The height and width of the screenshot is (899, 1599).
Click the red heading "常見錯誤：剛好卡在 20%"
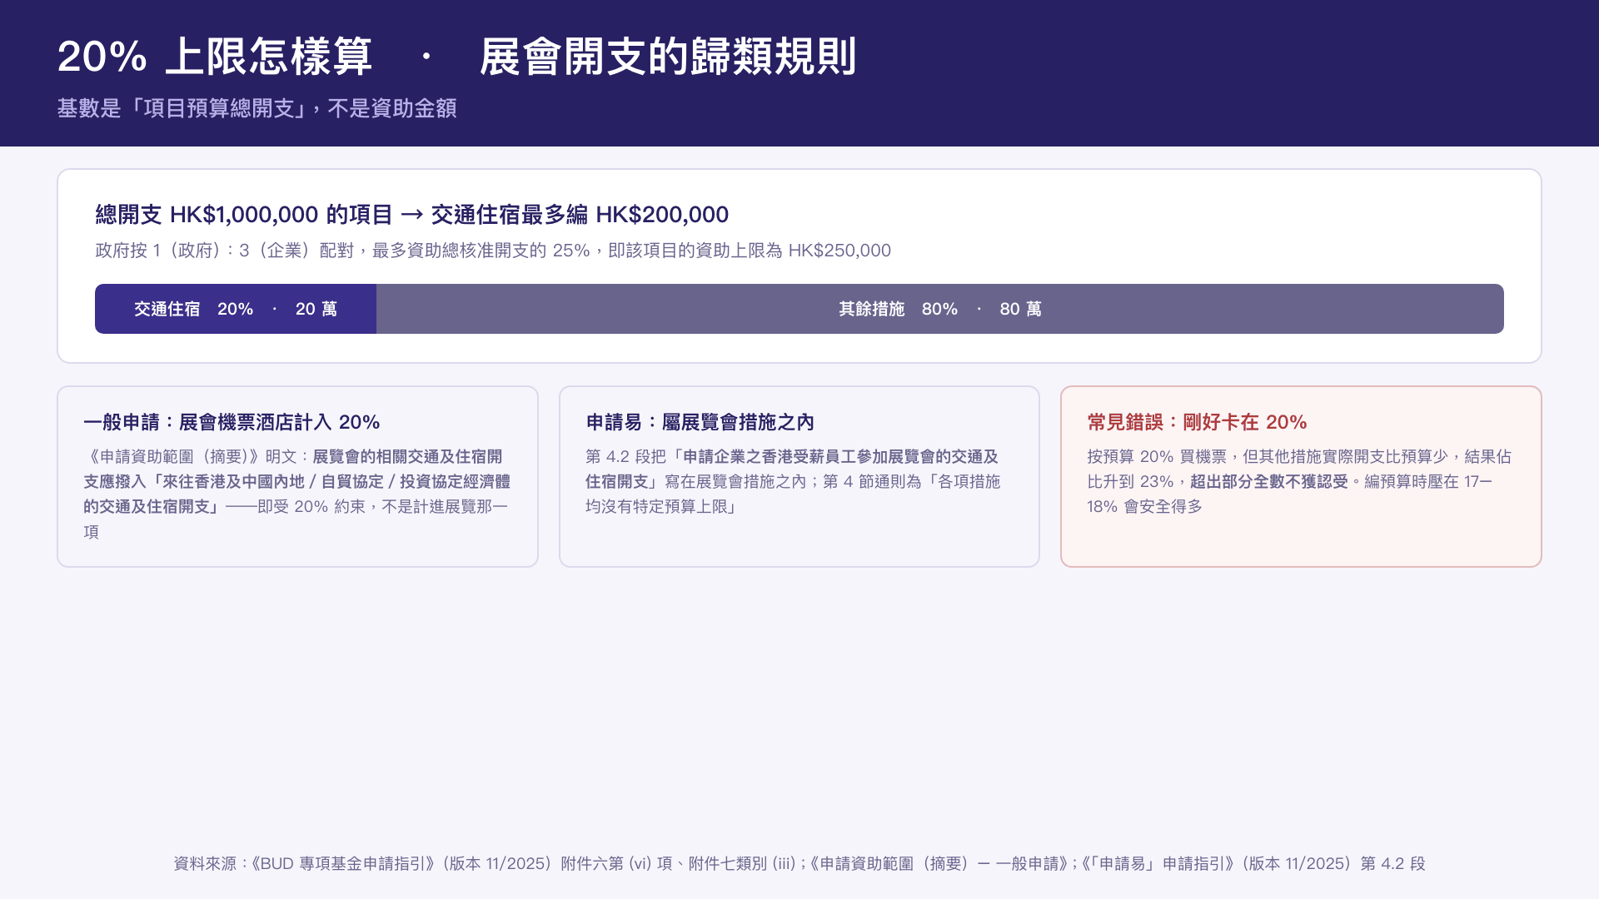[x=1197, y=422]
